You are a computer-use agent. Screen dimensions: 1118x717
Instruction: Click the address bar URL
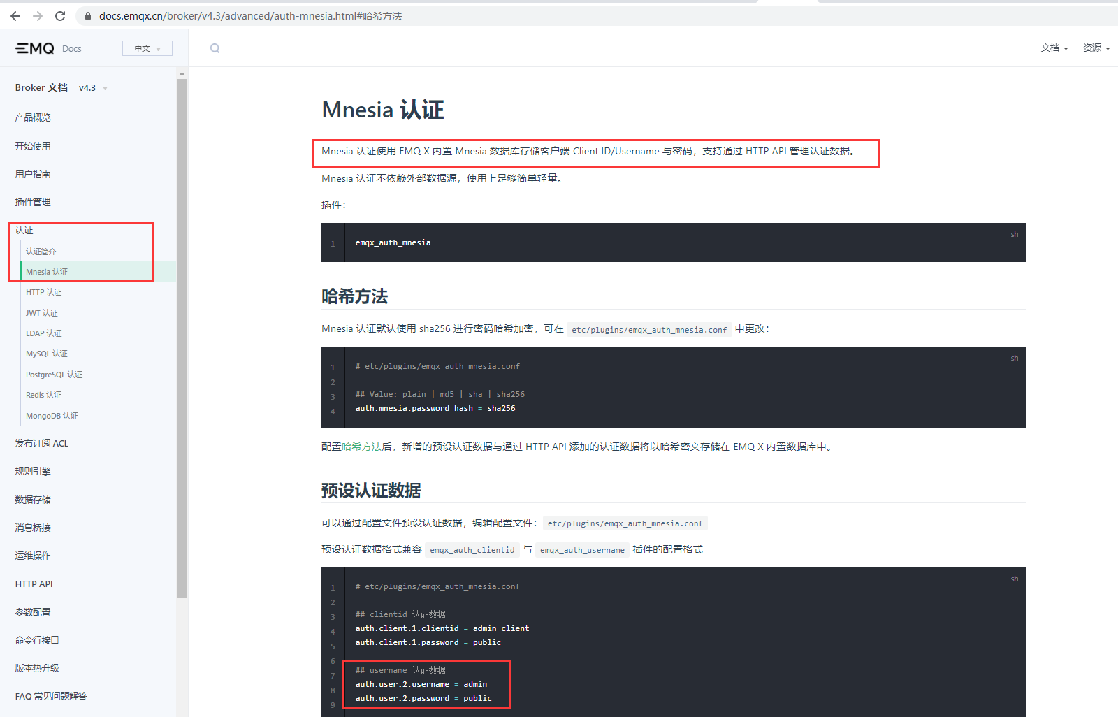tap(250, 16)
